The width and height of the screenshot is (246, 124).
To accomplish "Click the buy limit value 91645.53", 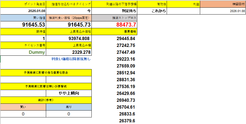I will (23, 25).
